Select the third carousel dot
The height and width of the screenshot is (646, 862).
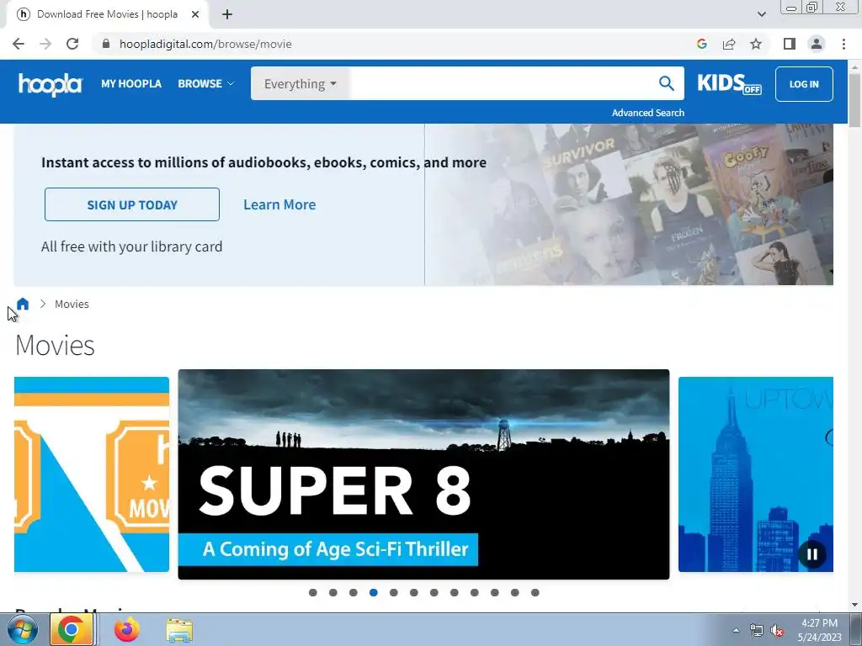[x=354, y=592]
